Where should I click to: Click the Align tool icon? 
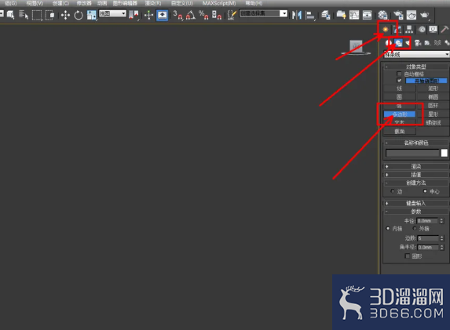[x=310, y=15]
